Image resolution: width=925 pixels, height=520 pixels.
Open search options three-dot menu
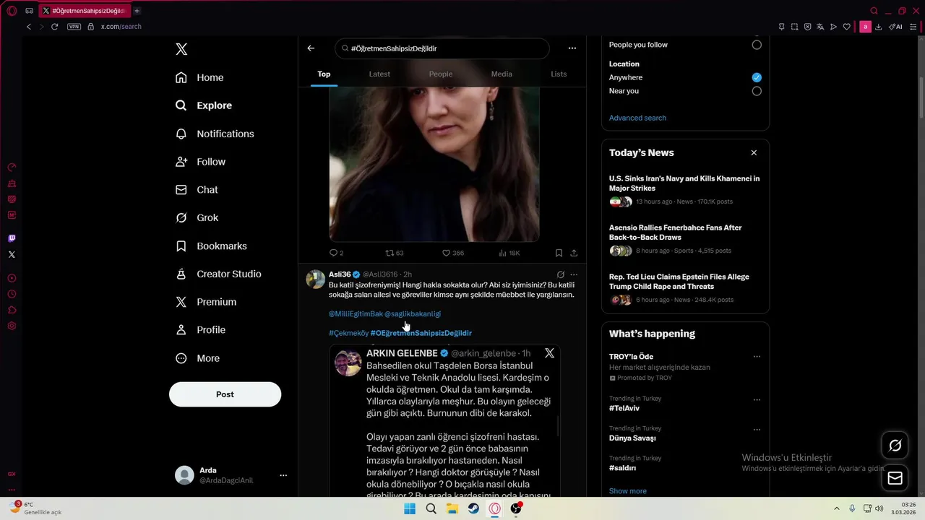pyautogui.click(x=572, y=48)
